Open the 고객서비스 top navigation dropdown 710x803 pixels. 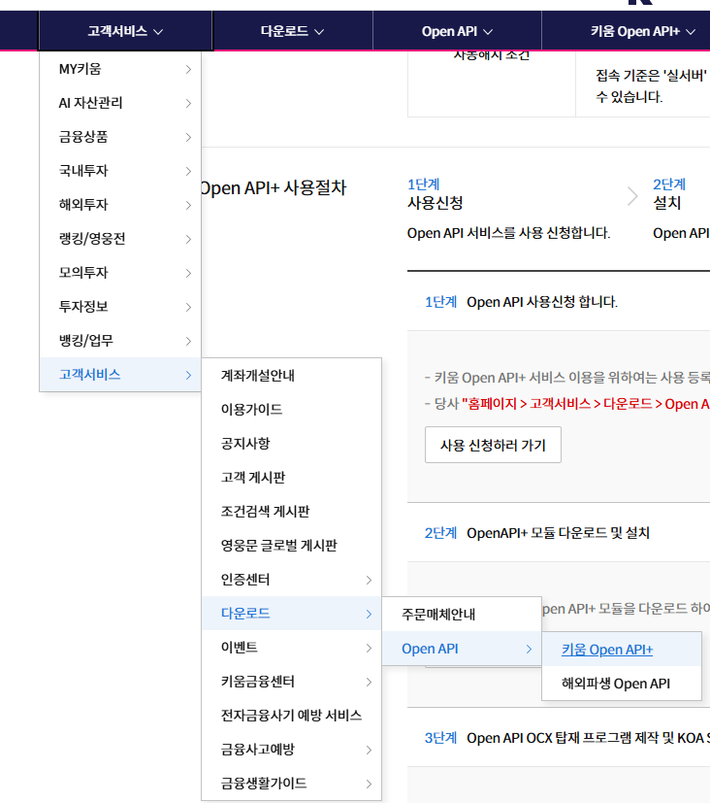125,31
